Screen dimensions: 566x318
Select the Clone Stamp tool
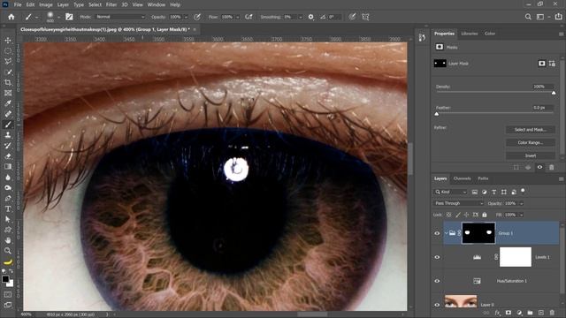[8, 135]
